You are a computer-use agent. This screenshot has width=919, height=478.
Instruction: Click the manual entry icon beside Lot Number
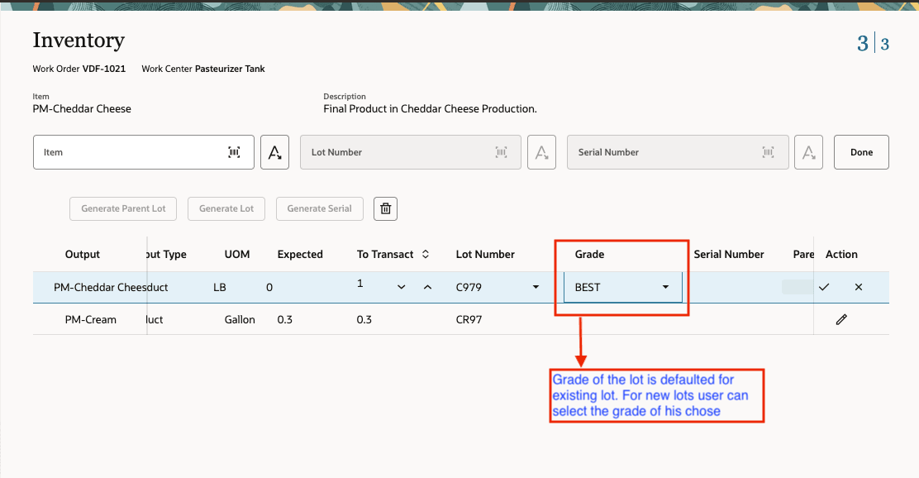click(x=541, y=152)
